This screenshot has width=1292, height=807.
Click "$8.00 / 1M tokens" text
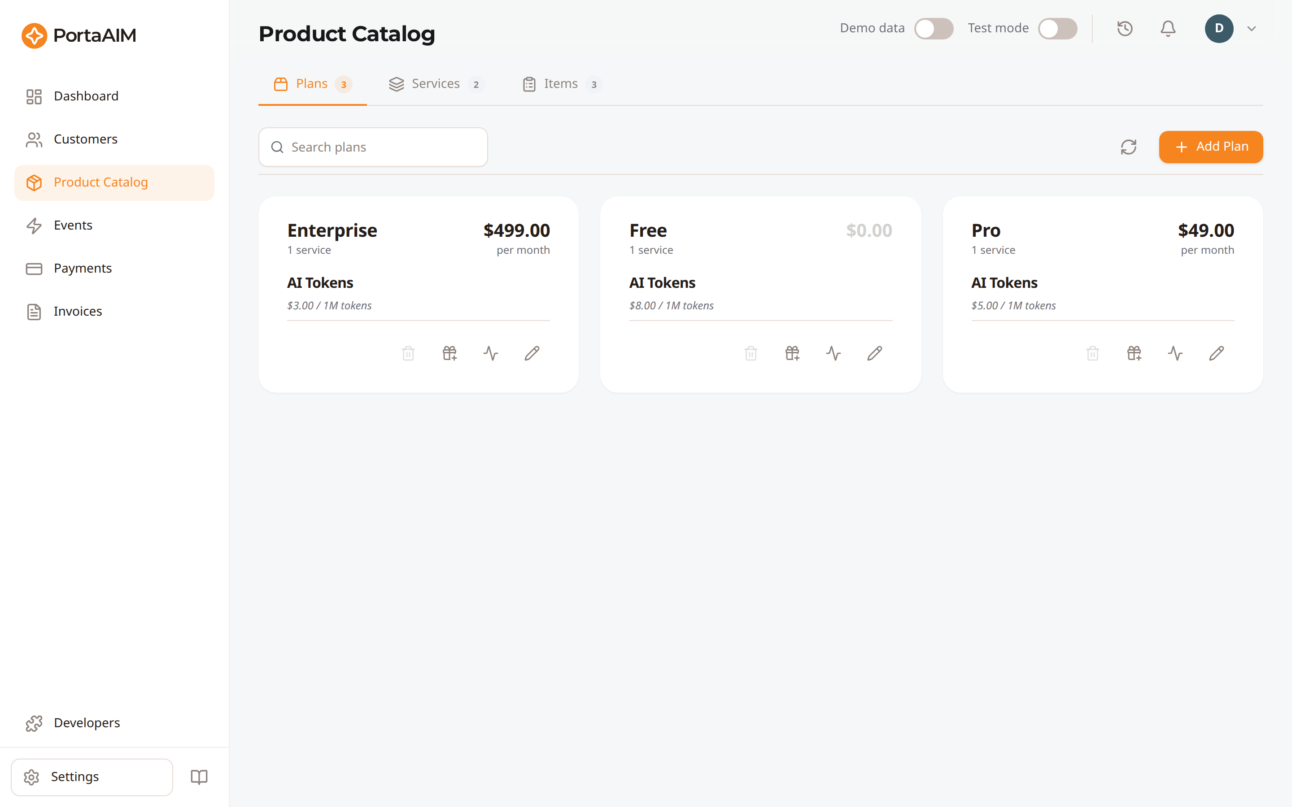tap(671, 306)
